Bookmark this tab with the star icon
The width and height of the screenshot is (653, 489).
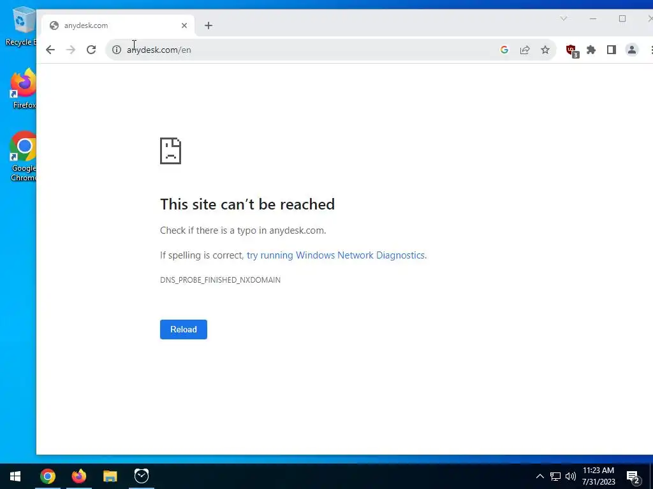coord(545,50)
